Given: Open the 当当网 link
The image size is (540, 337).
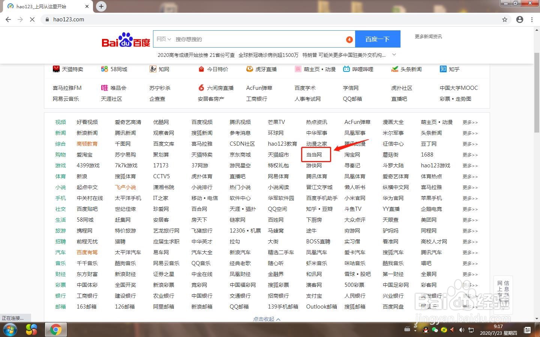Looking at the screenshot, I should (314, 155).
